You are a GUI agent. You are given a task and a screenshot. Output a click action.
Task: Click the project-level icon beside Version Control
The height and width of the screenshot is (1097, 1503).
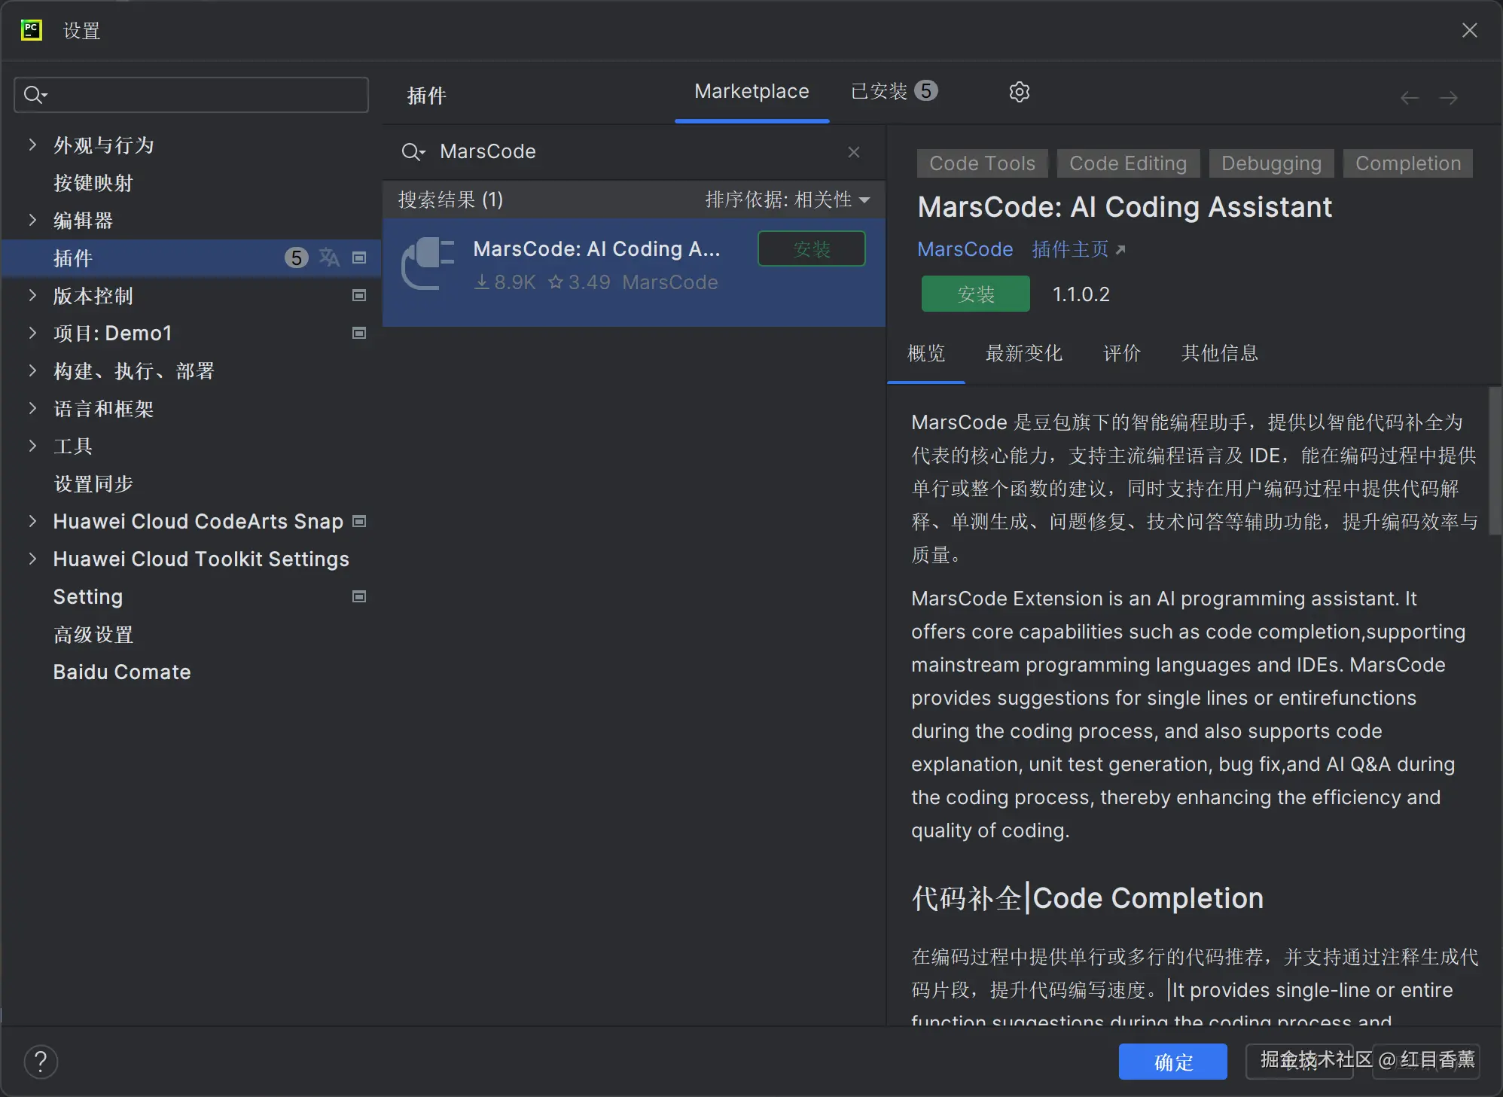pyautogui.click(x=359, y=295)
